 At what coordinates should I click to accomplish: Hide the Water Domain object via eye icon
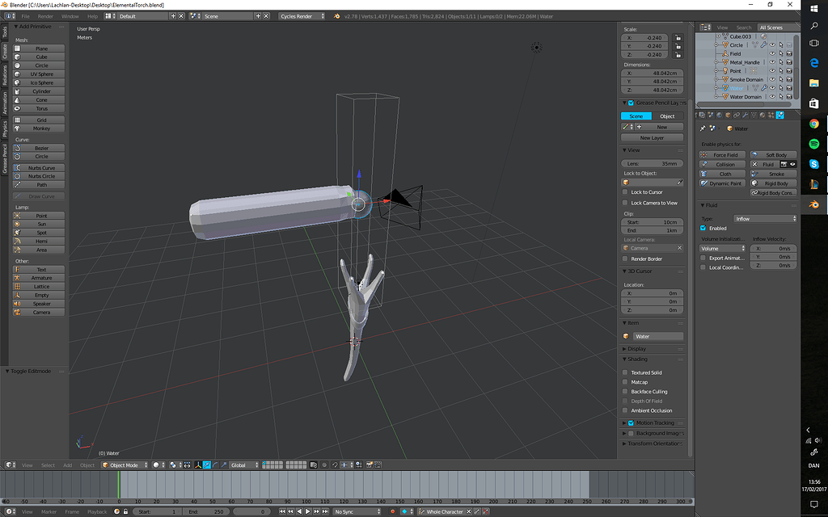coord(772,97)
